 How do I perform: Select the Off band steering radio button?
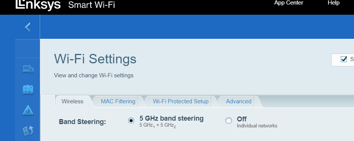229,121
